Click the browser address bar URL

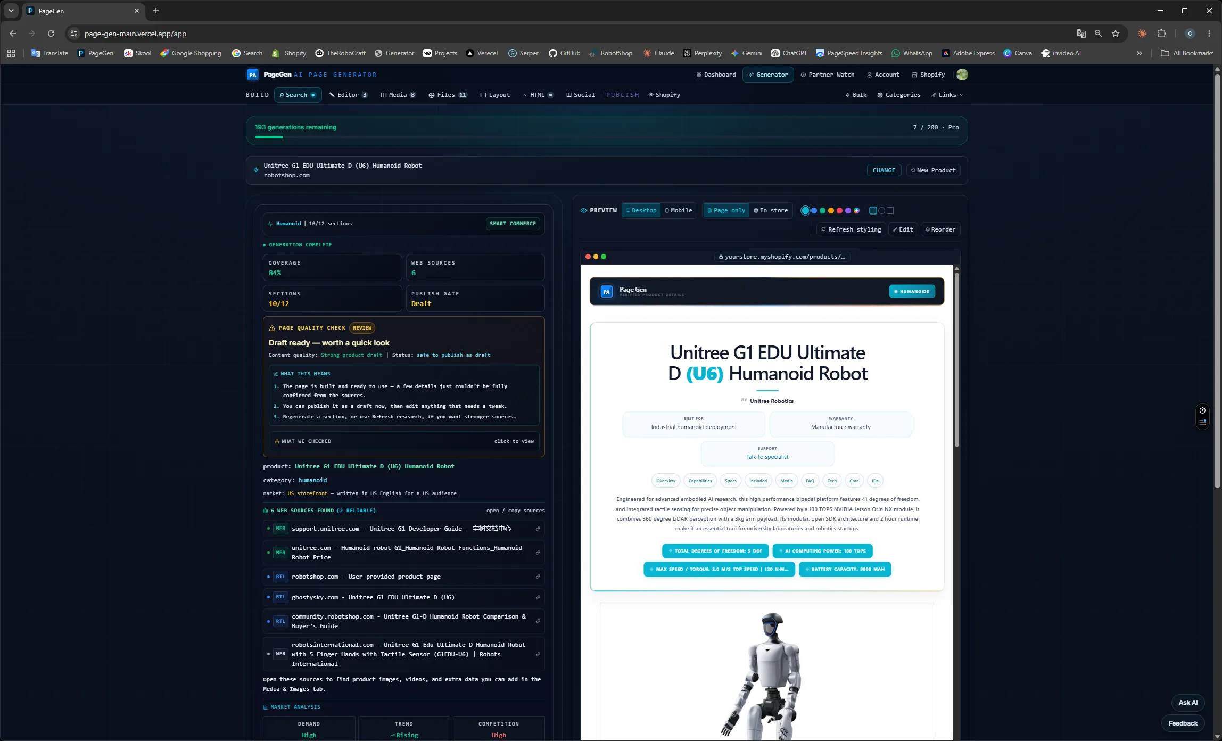click(x=135, y=34)
